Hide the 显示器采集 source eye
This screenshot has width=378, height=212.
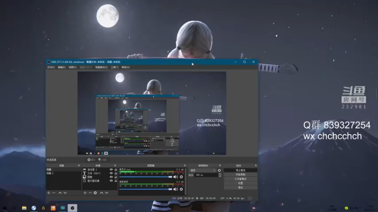pos(111,180)
